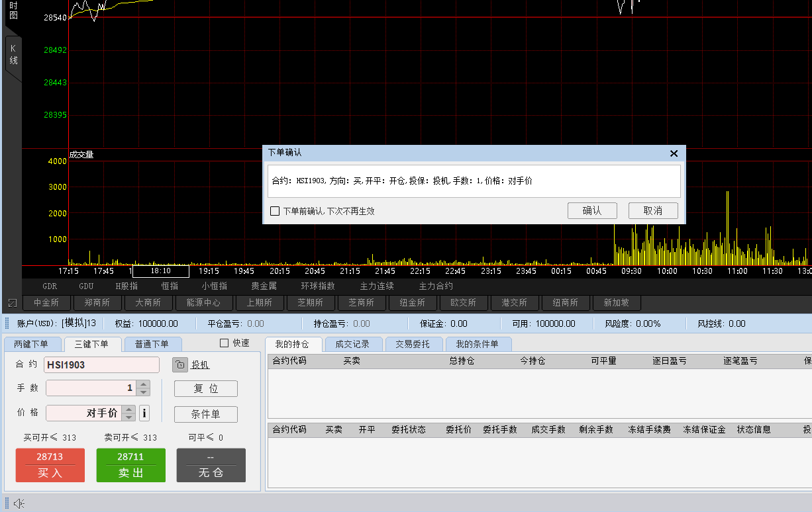812x512 pixels.
Task: Toggle the 快速 checkbox
Action: (224, 343)
